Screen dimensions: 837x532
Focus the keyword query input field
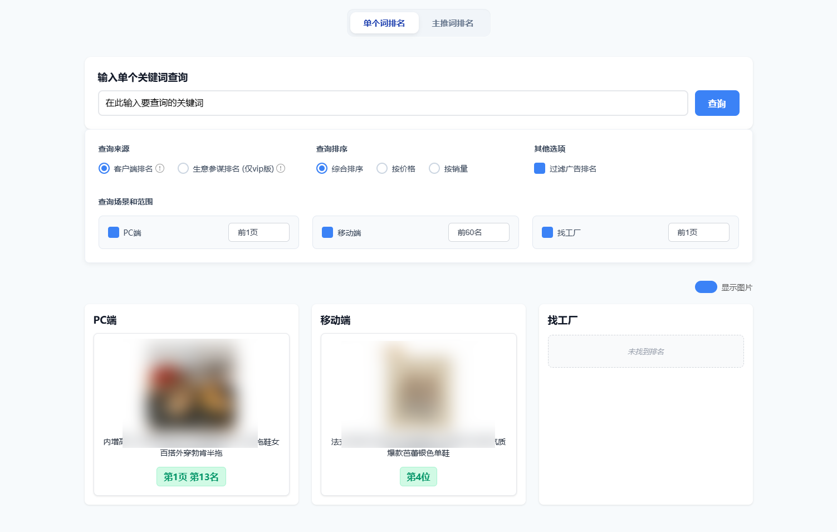pos(393,103)
